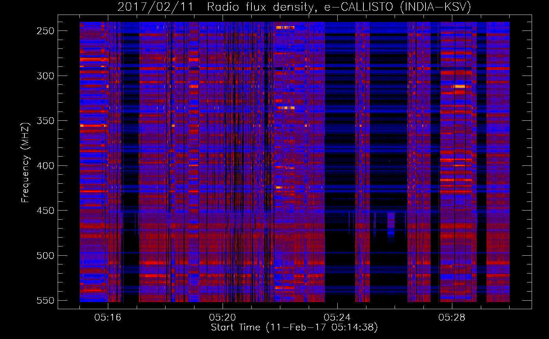Select the 450 frequency tick label

tap(45, 211)
